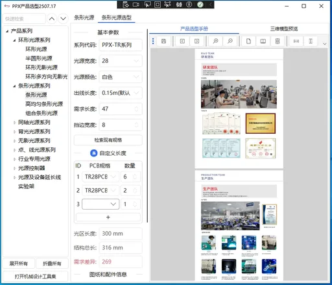Screen dimensions: 332x285
Task: Click 挡边宽度 spinner arrows
Action: 136,125
